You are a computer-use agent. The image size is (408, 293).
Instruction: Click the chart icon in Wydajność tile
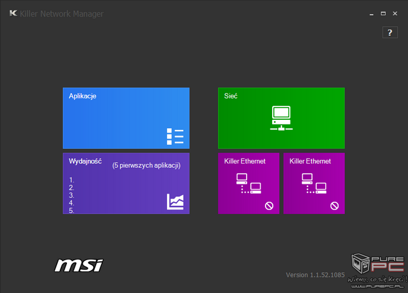click(x=175, y=202)
